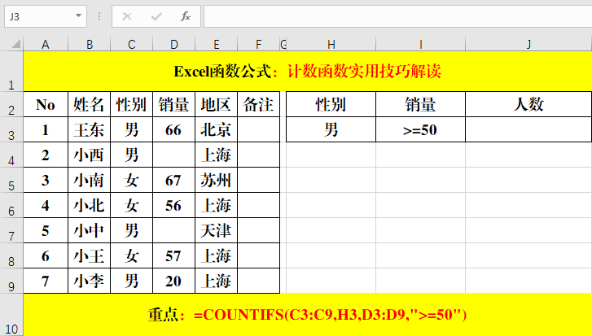Click the name cell '小王'
Screen dimensions: 592x336
(x=89, y=255)
